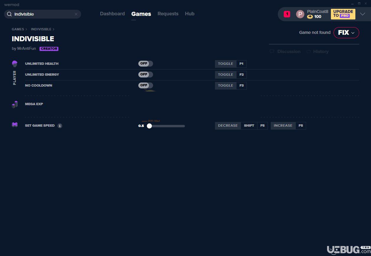
Task: Click the Mega Exp cubes icon
Action: (x=15, y=104)
